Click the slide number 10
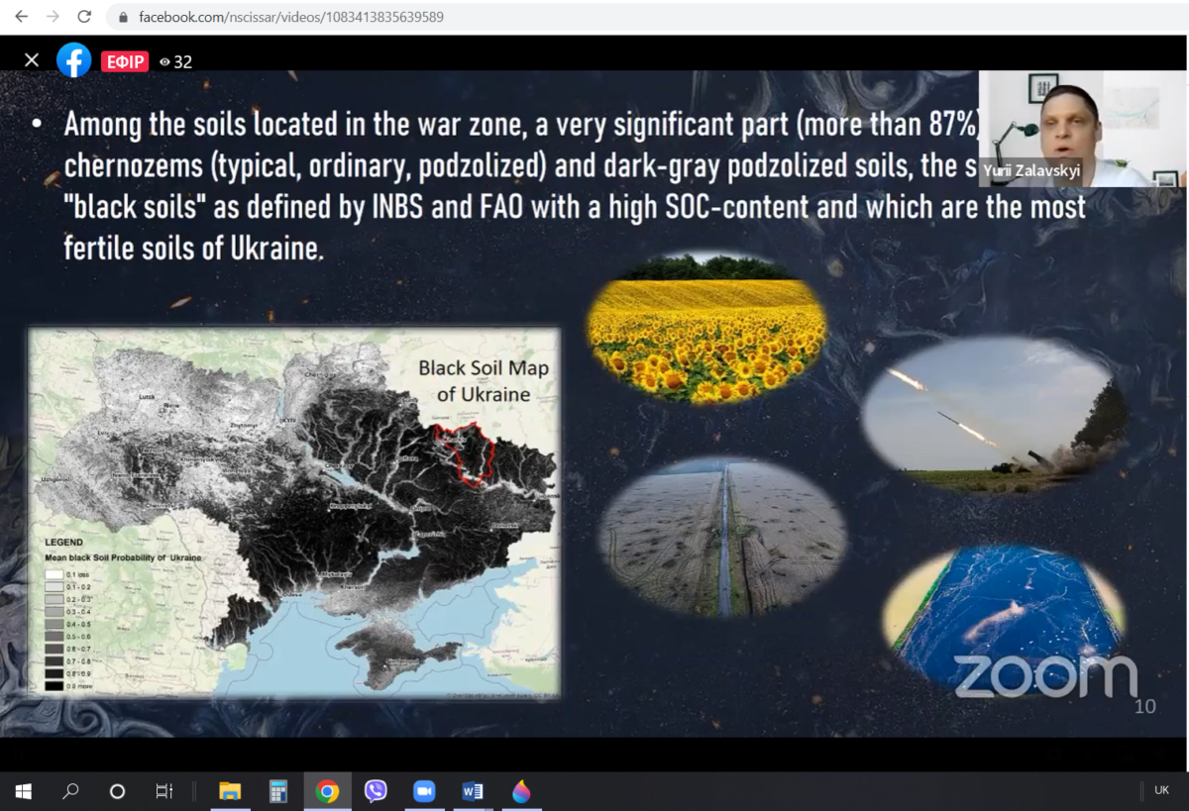The width and height of the screenshot is (1189, 811). 1145,707
